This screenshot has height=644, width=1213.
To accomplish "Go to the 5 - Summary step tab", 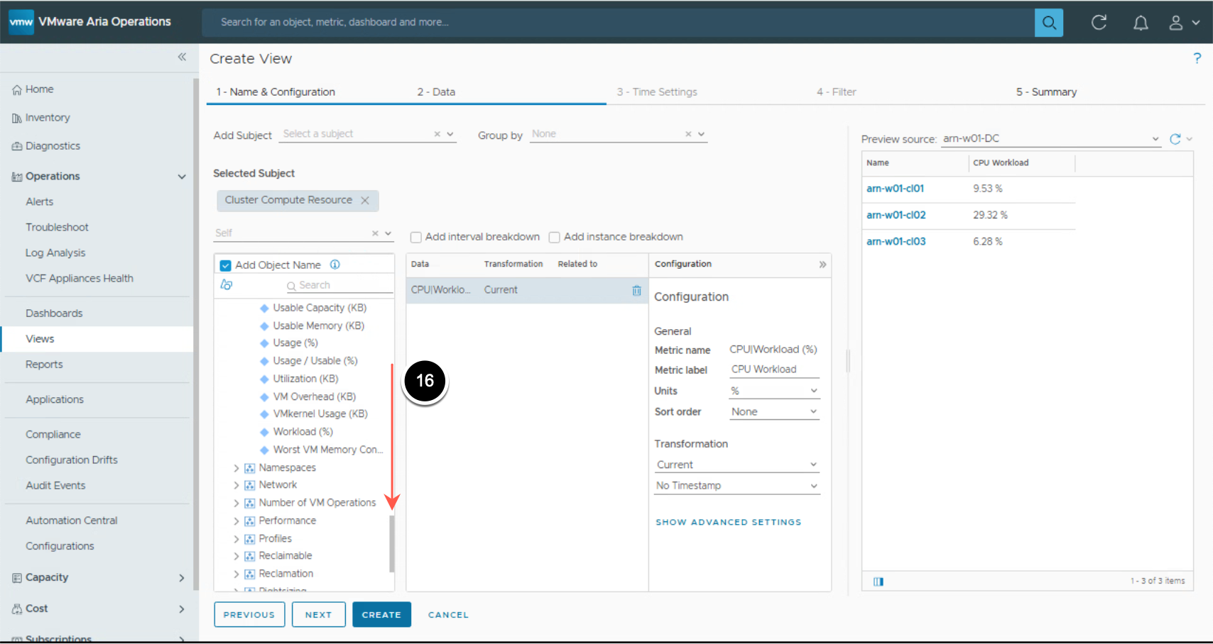I will pyautogui.click(x=1045, y=92).
